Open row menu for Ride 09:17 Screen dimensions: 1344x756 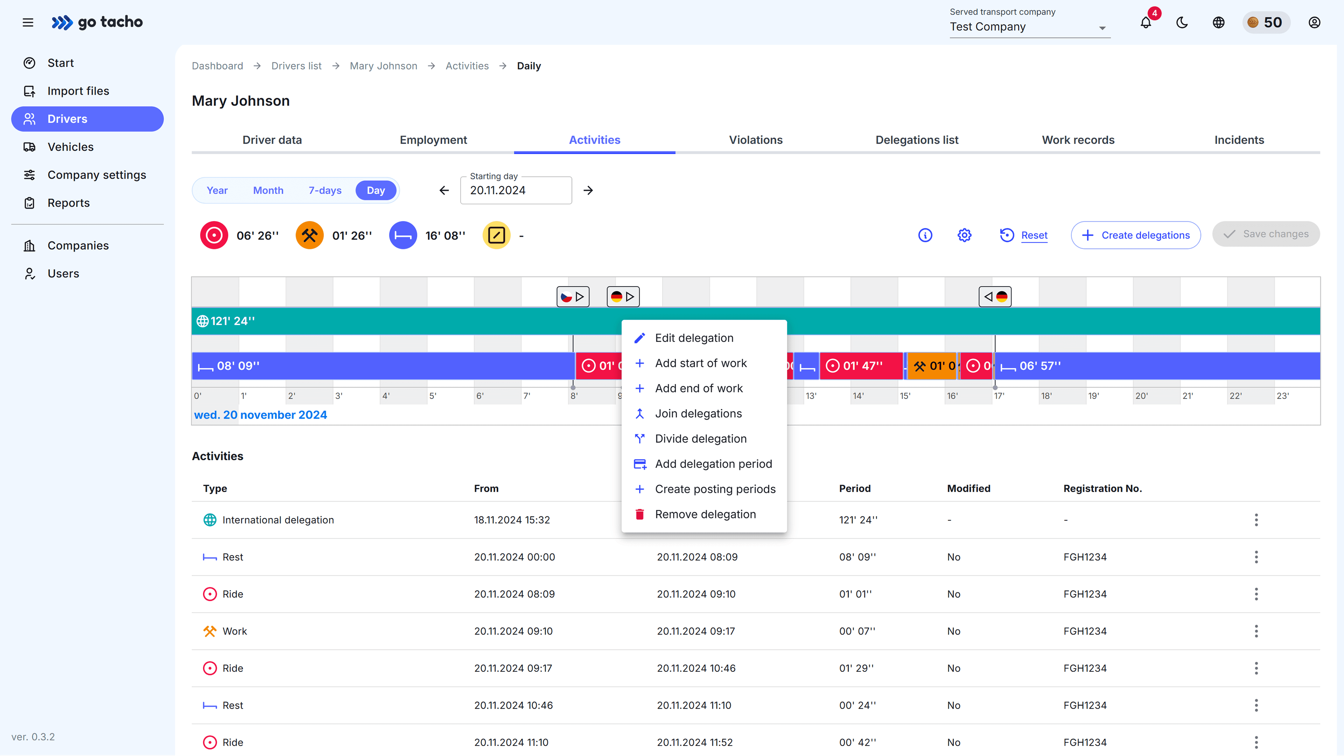(1256, 669)
